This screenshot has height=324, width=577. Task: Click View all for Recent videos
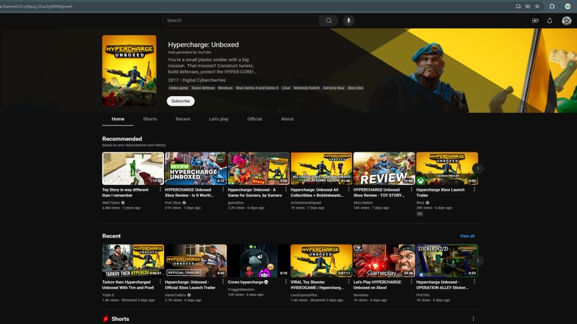(x=467, y=236)
